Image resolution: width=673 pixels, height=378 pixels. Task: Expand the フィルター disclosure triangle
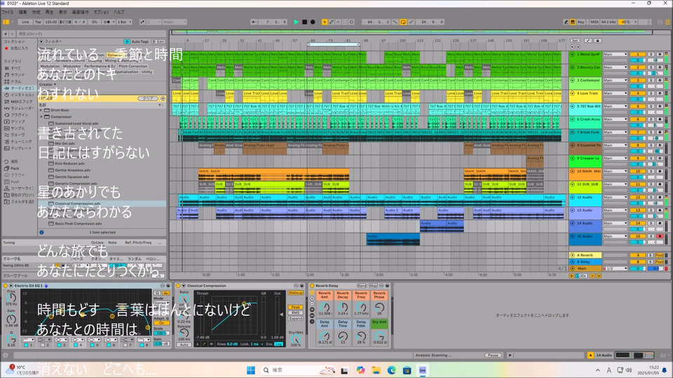click(x=41, y=41)
